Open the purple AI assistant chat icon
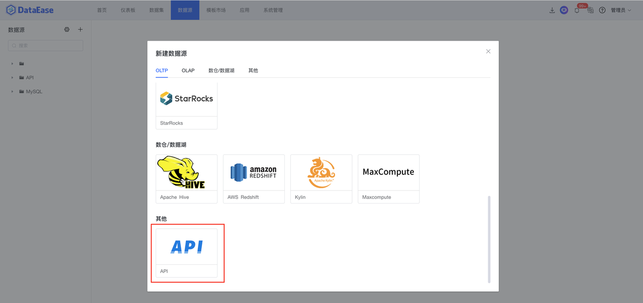 564,10
